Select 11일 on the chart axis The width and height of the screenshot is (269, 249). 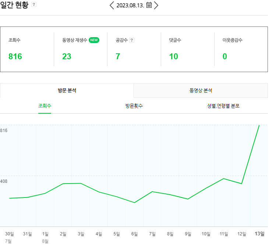[x=224, y=234]
